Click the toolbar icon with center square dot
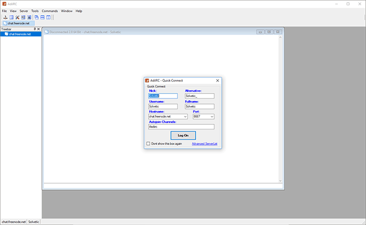This screenshot has height=225, width=366. pos(29,17)
